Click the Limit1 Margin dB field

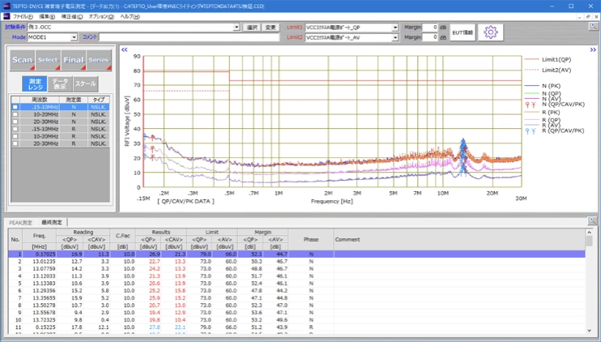coord(430,28)
